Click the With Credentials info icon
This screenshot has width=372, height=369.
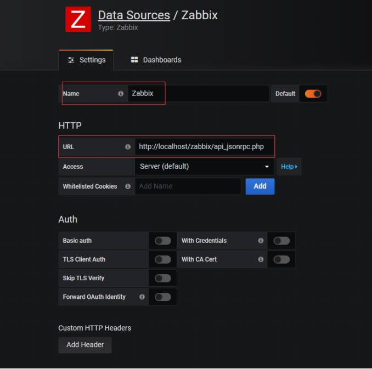tap(261, 241)
